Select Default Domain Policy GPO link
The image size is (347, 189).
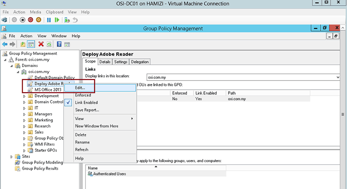55,77
